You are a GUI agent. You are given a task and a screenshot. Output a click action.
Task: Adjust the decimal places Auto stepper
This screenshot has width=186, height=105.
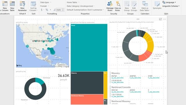63,10
